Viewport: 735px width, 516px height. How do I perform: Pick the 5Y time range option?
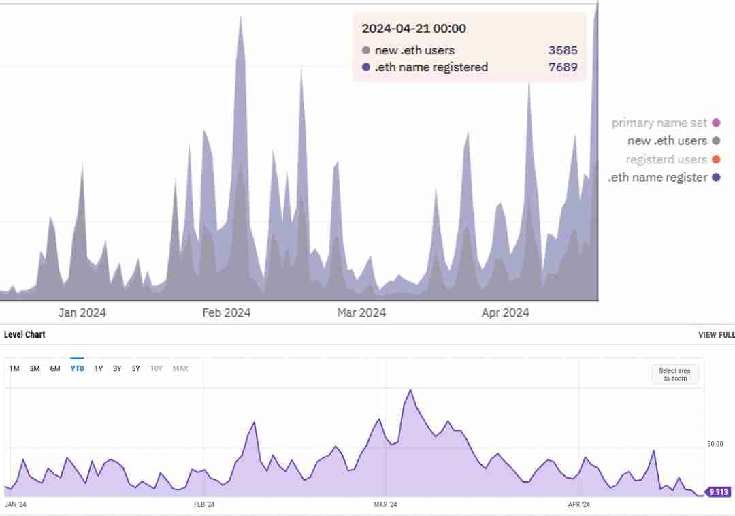coord(136,368)
